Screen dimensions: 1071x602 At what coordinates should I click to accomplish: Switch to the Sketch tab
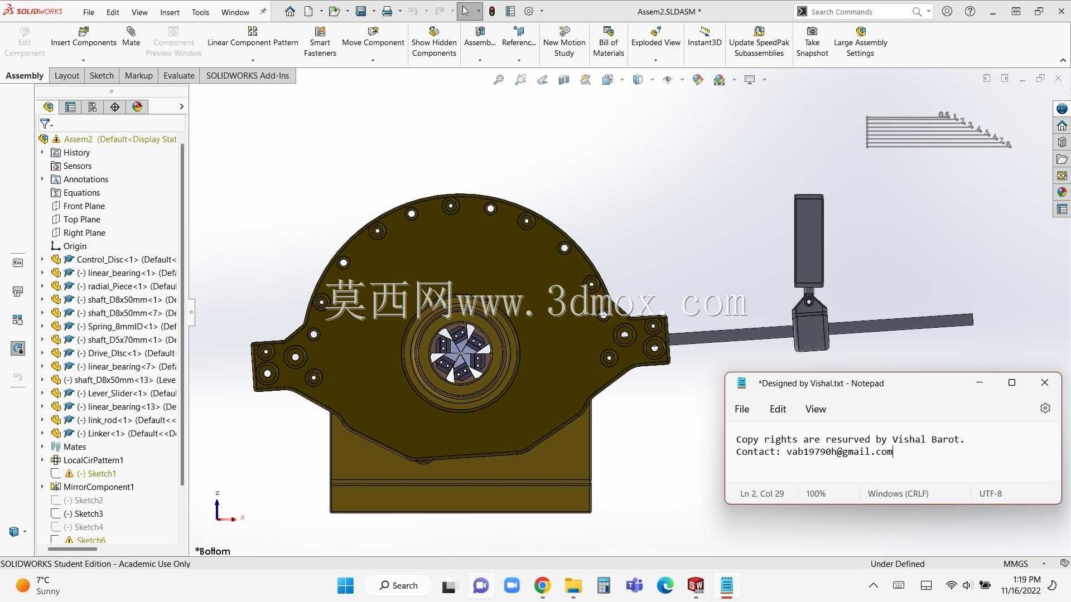(102, 75)
